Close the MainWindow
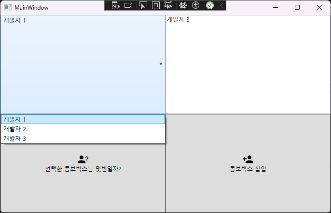331x213 pixels. pyautogui.click(x=319, y=7)
